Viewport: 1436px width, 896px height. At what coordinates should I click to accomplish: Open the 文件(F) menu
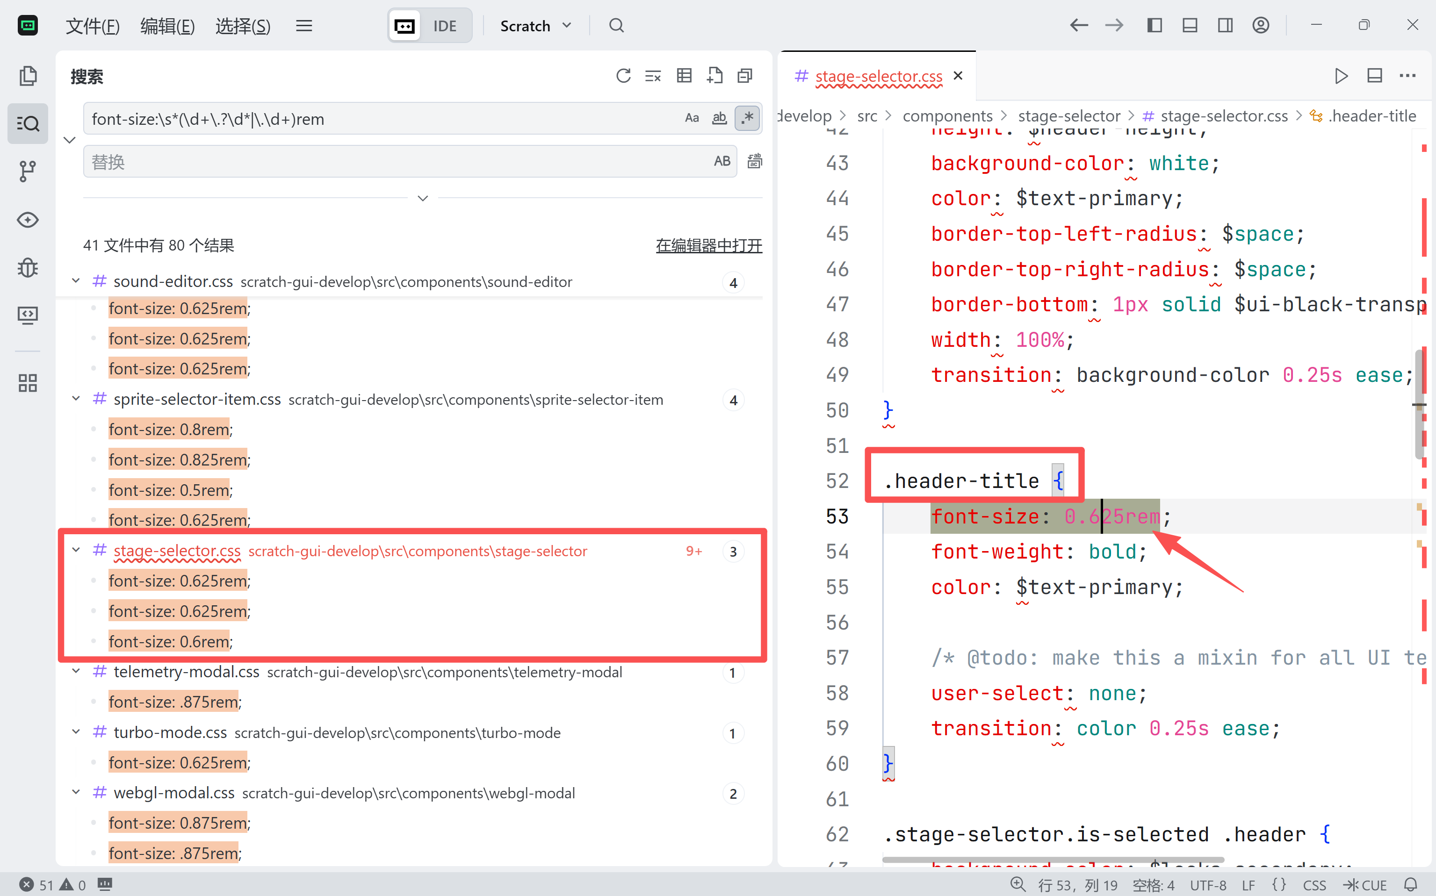point(93,26)
